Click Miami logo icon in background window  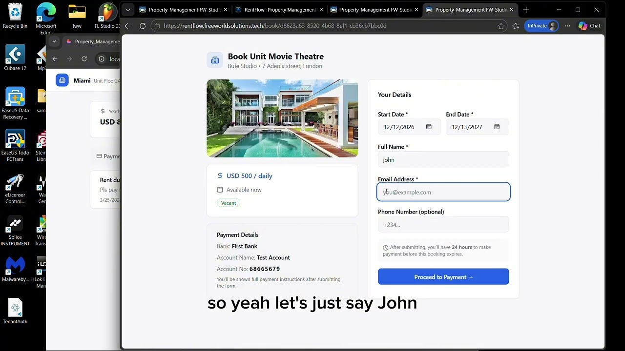(62, 80)
